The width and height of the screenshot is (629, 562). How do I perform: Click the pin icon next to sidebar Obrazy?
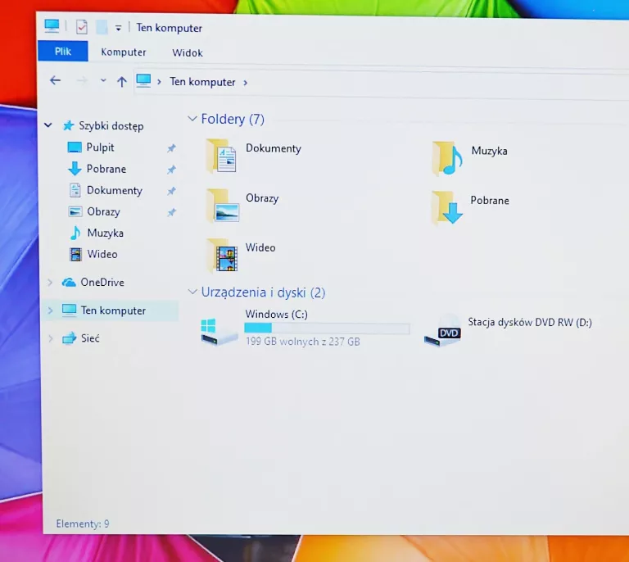[x=171, y=212]
